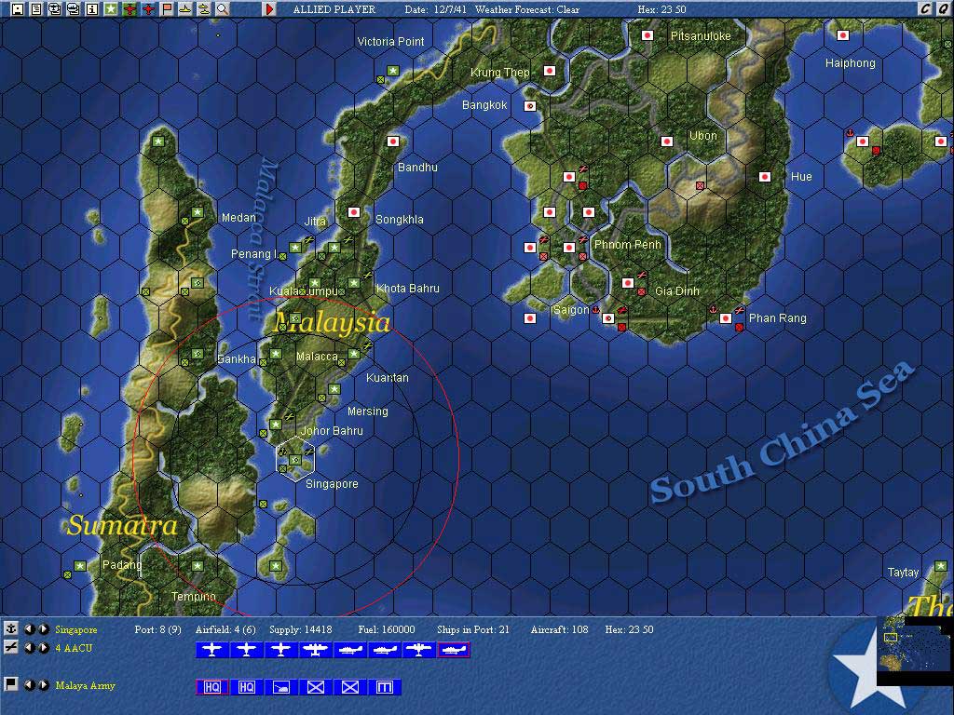Click the Allied star base at Kuantan
Image resolution: width=954 pixels, height=715 pixels.
[x=353, y=354]
